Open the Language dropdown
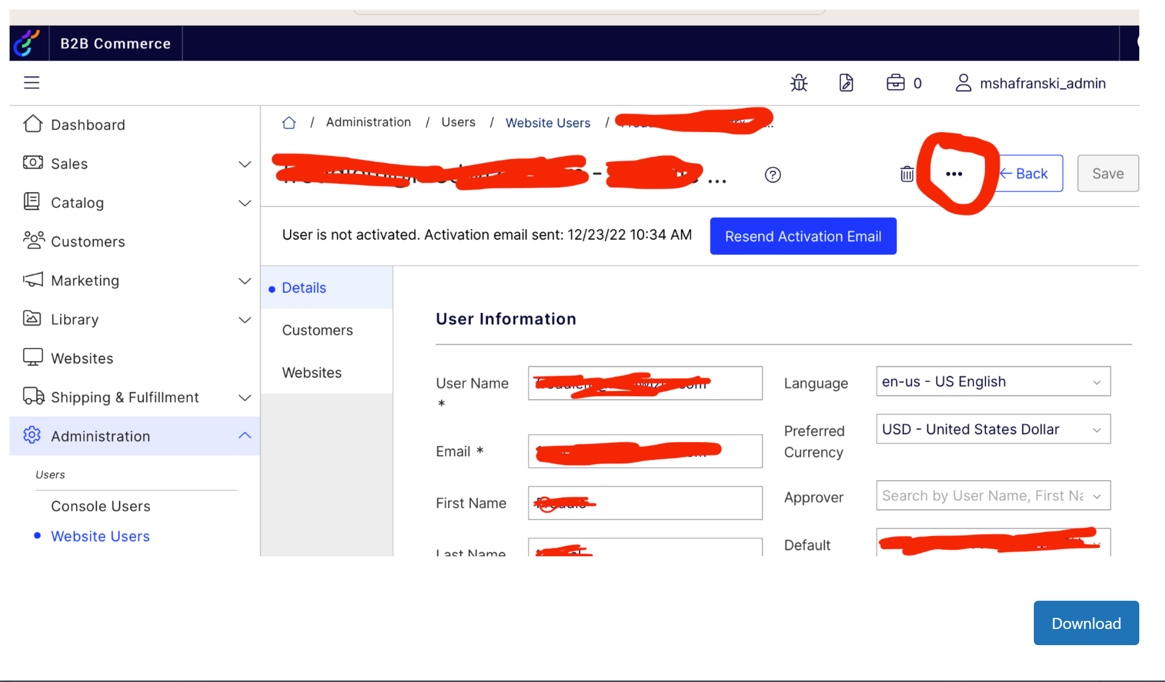1165x682 pixels. point(993,381)
